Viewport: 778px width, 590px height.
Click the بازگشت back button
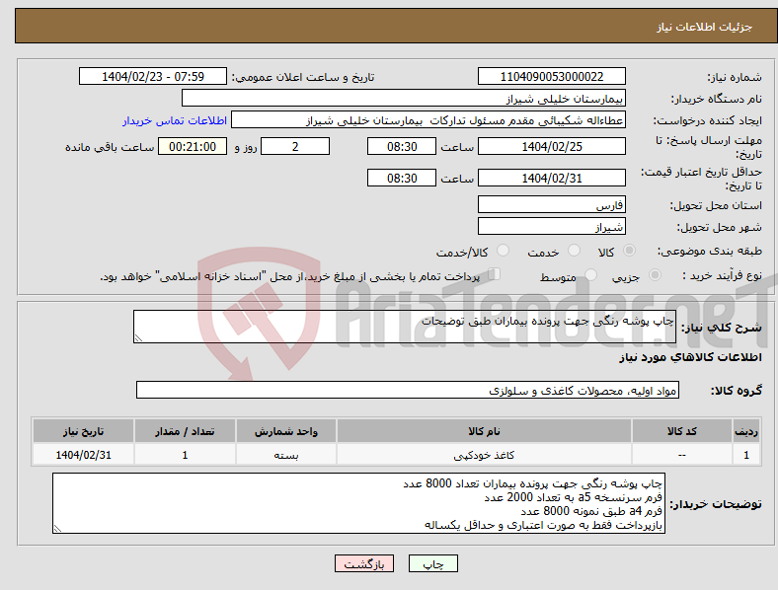[364, 563]
